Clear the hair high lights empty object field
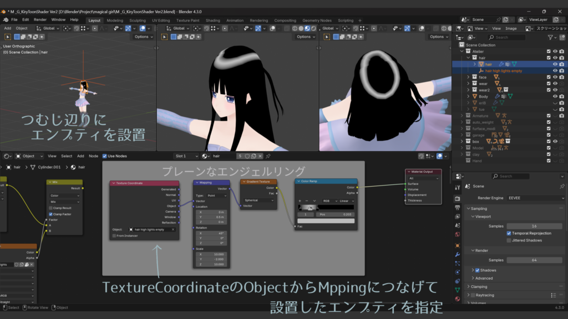This screenshot has height=319, width=568. [x=173, y=228]
